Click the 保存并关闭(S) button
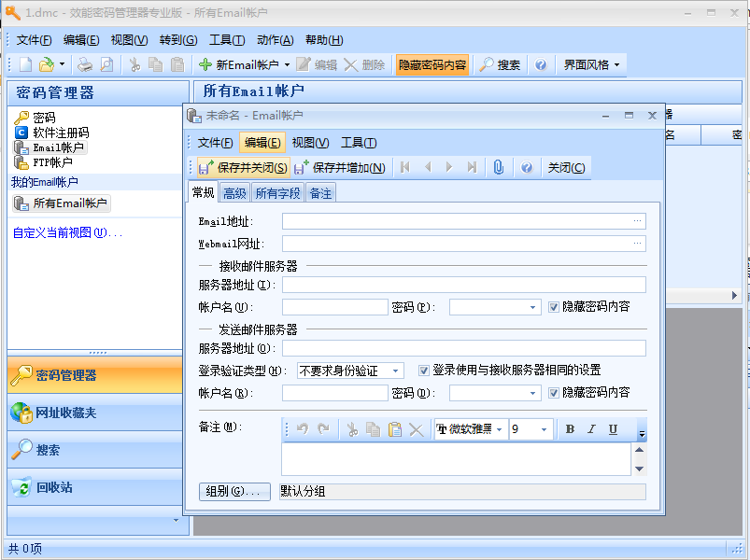 pyautogui.click(x=243, y=167)
